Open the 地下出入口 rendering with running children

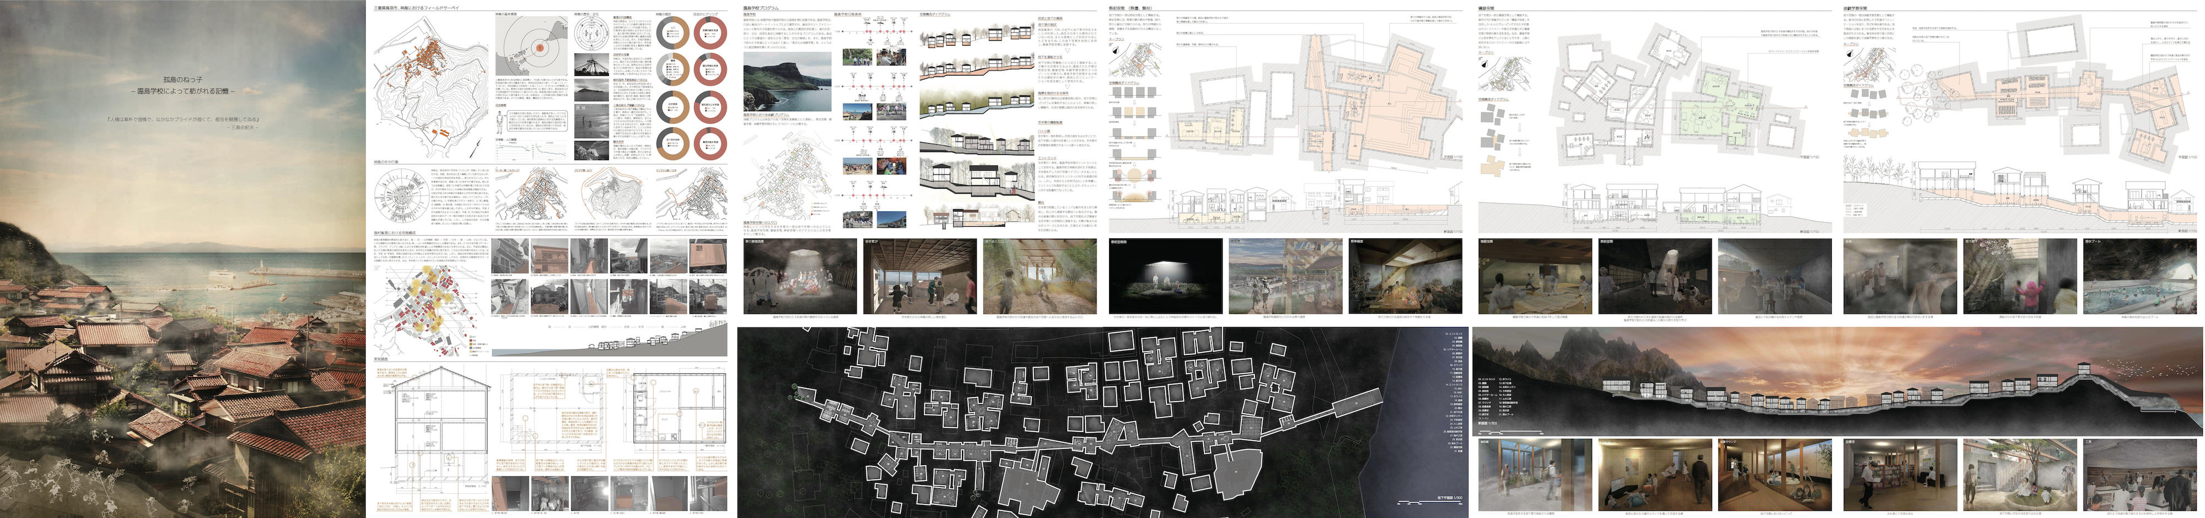1039,276
